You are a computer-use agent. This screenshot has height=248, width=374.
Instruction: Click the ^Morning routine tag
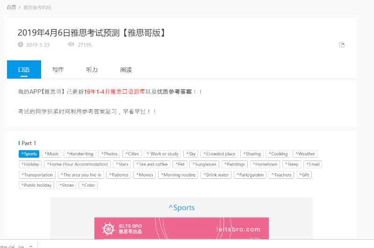178,175
